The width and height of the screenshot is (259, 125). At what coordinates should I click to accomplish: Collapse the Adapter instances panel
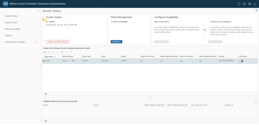click(x=256, y=101)
